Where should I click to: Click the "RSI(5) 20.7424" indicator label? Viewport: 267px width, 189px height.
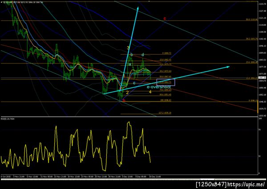click(x=8, y=119)
